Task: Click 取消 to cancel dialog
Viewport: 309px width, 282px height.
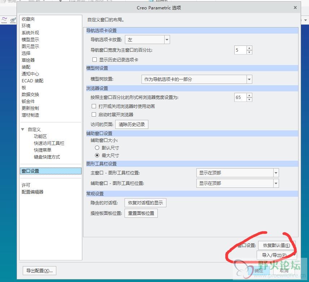Action: 284,271
